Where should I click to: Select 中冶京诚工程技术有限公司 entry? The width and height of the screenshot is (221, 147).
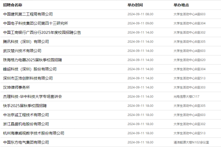click(x=26, y=115)
